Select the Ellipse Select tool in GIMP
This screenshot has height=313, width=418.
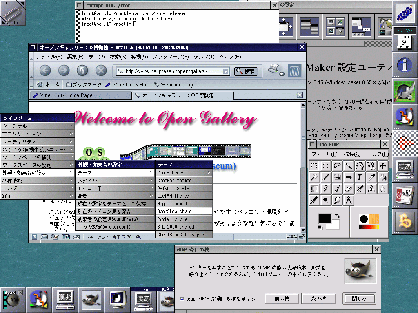click(x=326, y=166)
